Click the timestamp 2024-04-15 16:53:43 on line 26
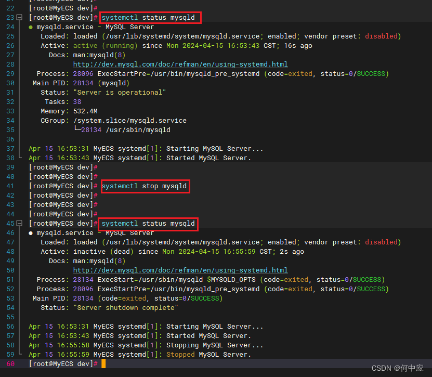This screenshot has height=377, width=432. tap(221, 45)
